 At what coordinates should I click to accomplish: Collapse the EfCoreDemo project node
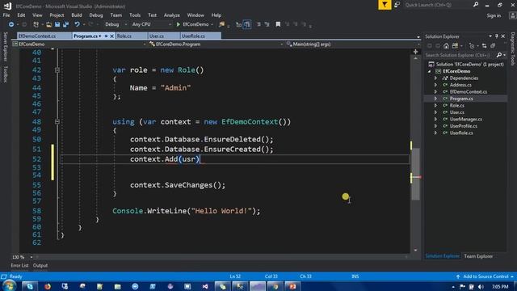[x=429, y=71]
